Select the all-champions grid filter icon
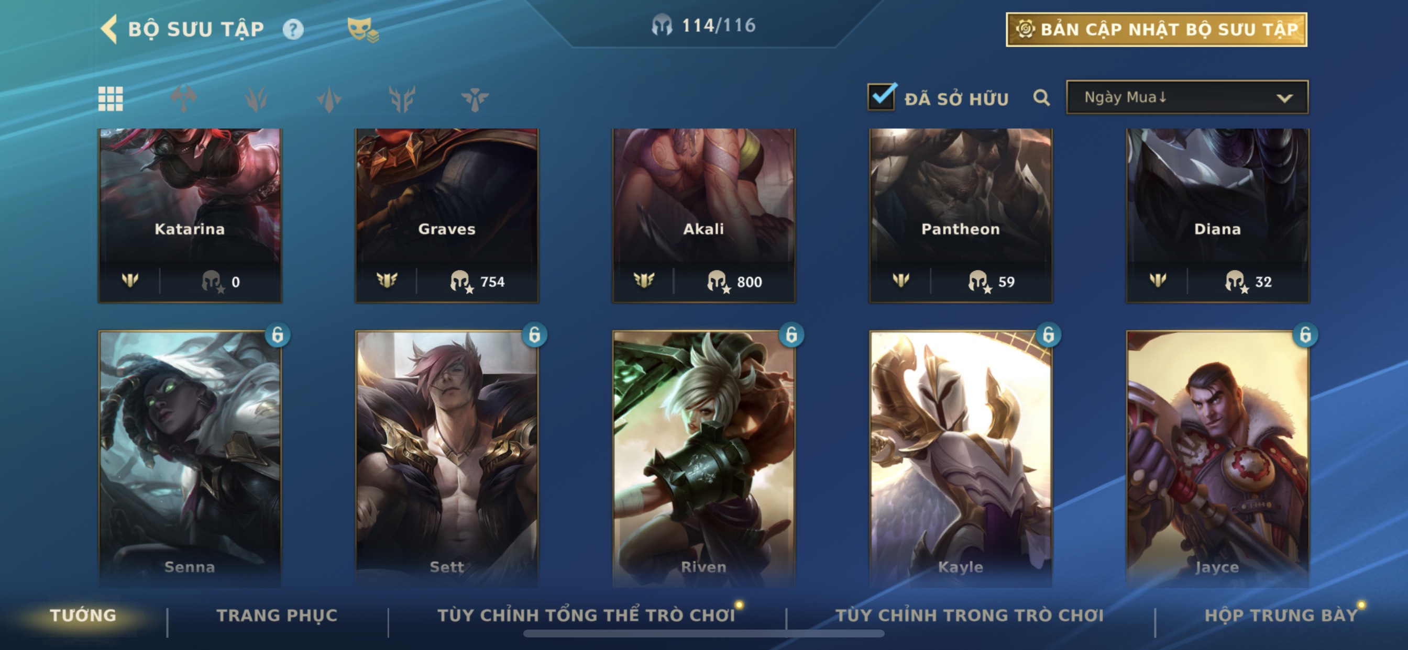This screenshot has height=650, width=1408. 111,99
